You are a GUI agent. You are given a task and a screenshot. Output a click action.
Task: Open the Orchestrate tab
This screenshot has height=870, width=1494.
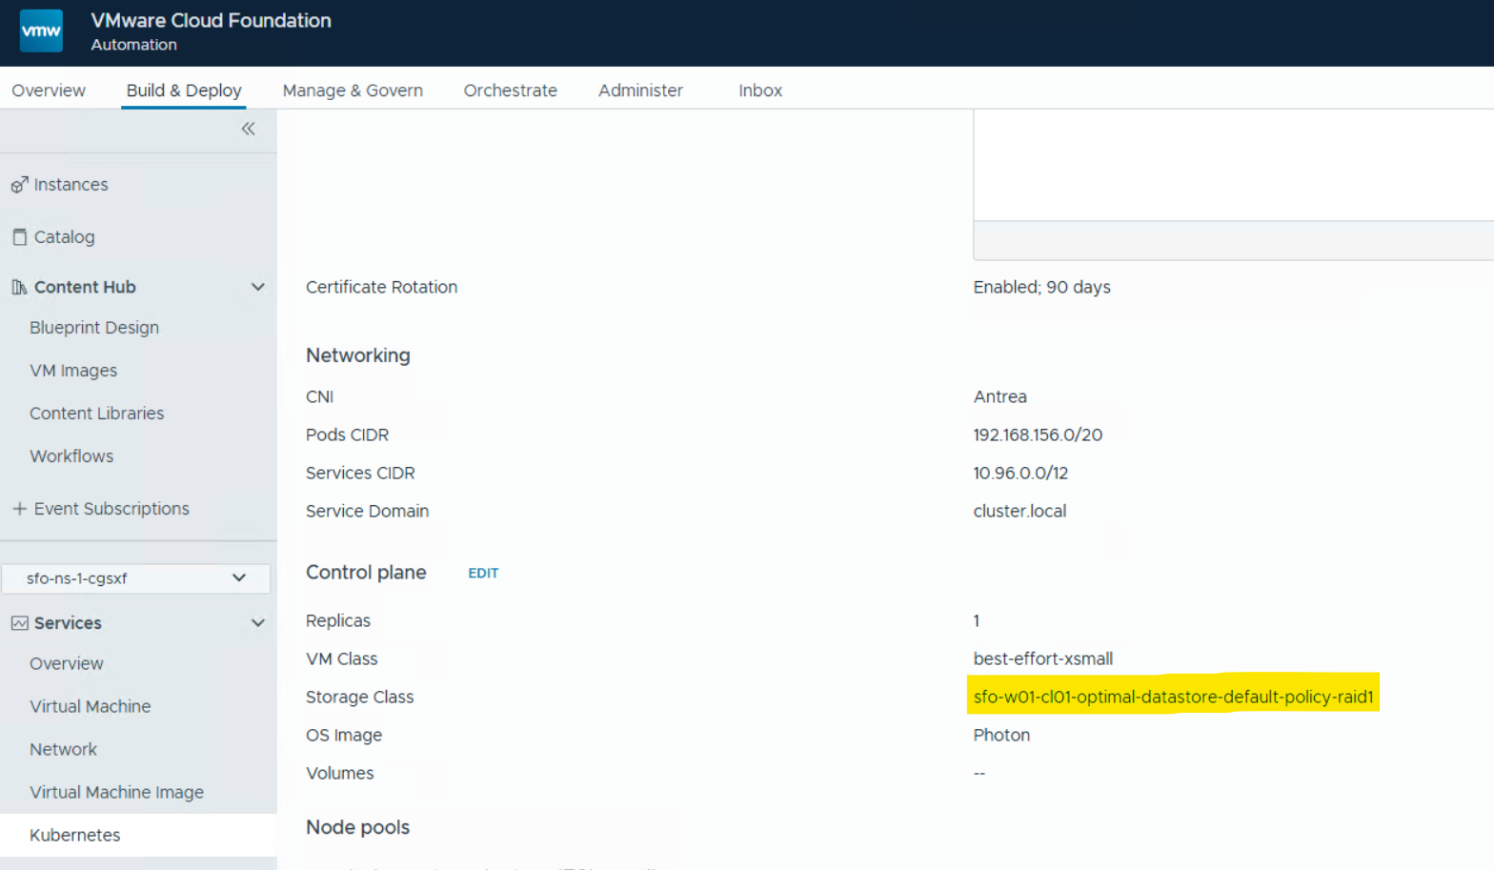pyautogui.click(x=510, y=91)
